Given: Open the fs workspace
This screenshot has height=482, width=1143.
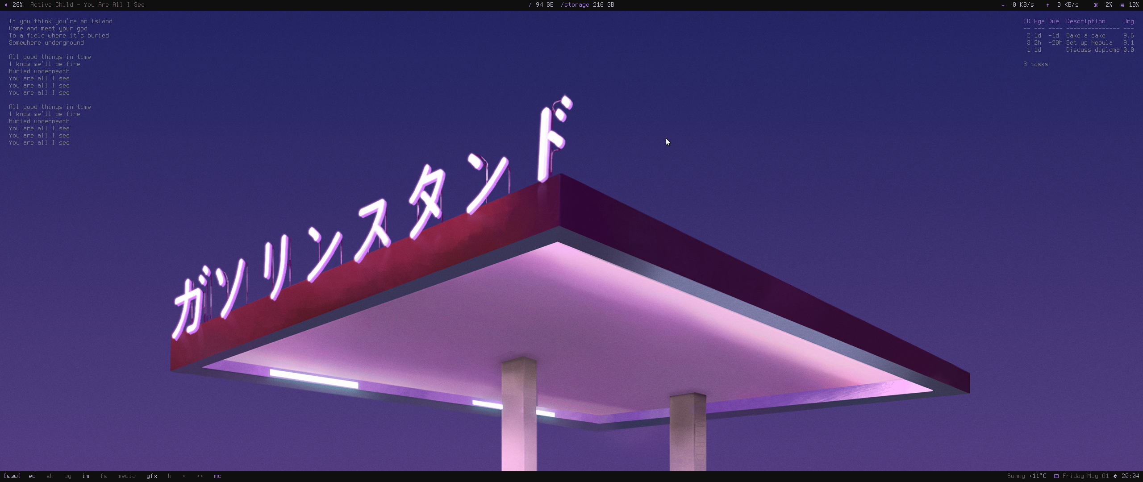Looking at the screenshot, I should pyautogui.click(x=104, y=476).
